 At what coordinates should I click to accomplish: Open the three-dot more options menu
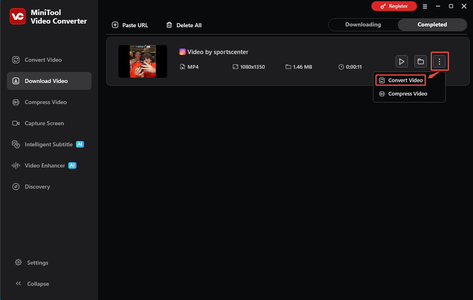point(439,61)
